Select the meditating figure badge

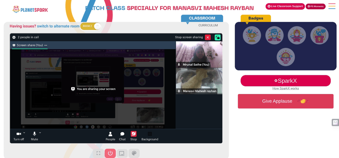tap(297, 35)
